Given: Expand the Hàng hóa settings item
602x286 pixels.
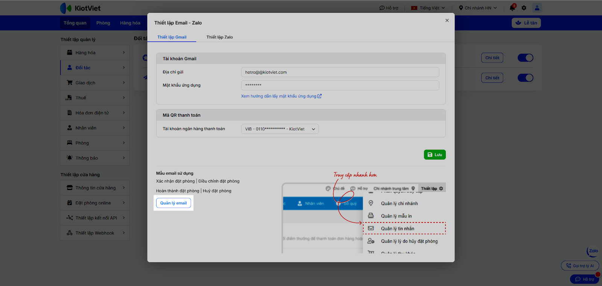Looking at the screenshot, I should coord(95,53).
